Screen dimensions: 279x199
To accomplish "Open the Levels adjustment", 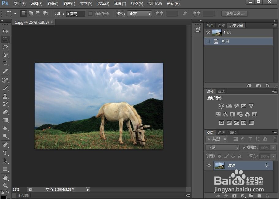I will pos(229,106).
